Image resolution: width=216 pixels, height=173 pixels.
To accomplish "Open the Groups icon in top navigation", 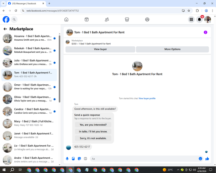I will 147,19.
